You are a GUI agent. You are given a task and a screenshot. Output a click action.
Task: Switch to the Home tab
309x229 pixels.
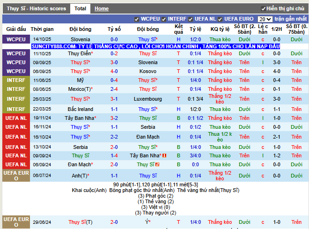coord(102,9)
